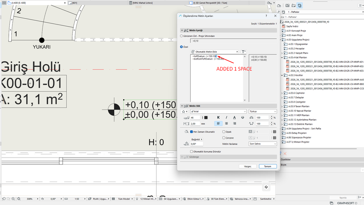The height and width of the screenshot is (205, 364).
Task: Open the Metin Yaslama Son Satıra dropdown
Action: coord(263,144)
